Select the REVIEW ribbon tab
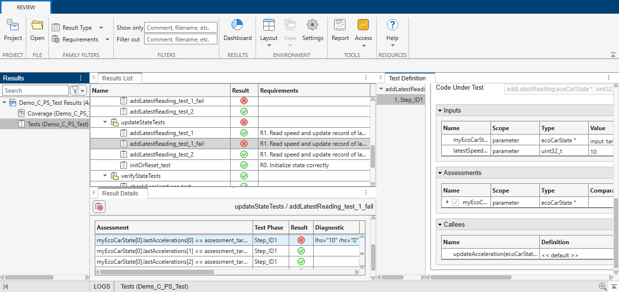619x292 pixels. pos(25,8)
